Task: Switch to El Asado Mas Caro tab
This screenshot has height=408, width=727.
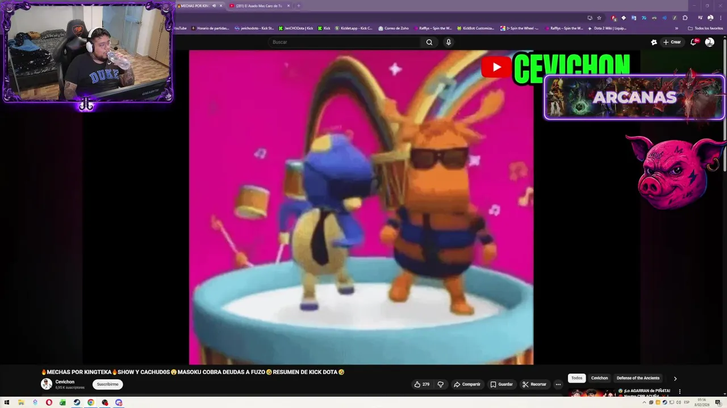Action: click(x=260, y=6)
